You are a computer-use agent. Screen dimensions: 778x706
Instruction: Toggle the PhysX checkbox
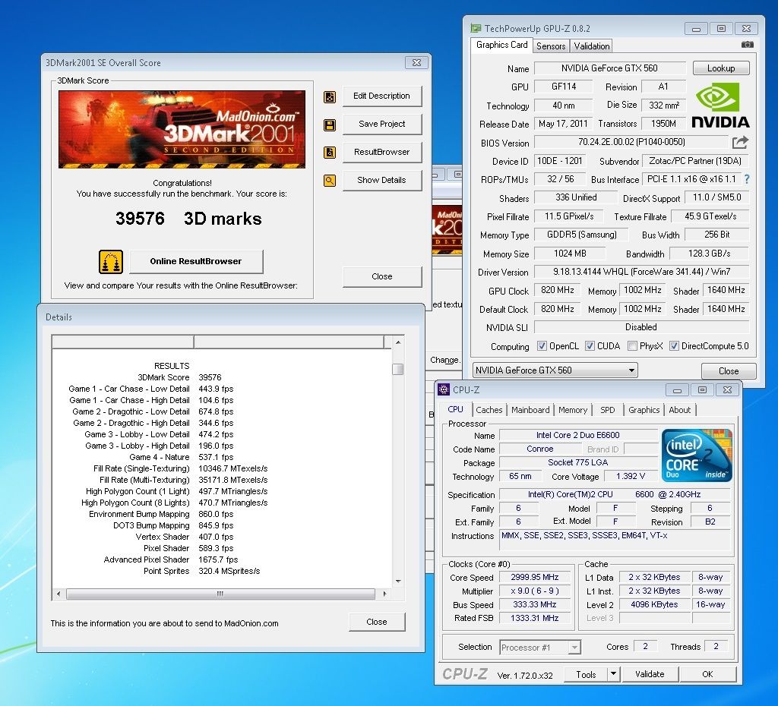click(x=632, y=346)
